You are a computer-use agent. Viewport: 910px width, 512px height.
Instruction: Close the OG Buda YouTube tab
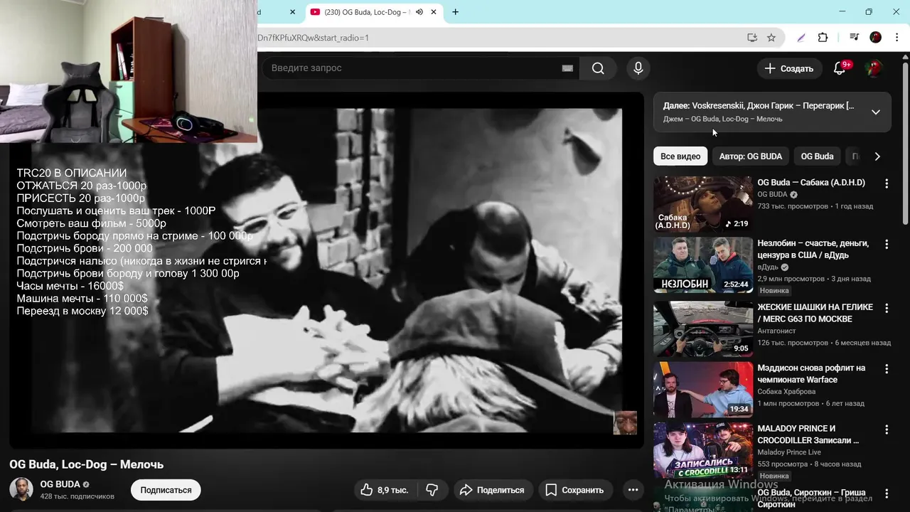click(x=435, y=12)
